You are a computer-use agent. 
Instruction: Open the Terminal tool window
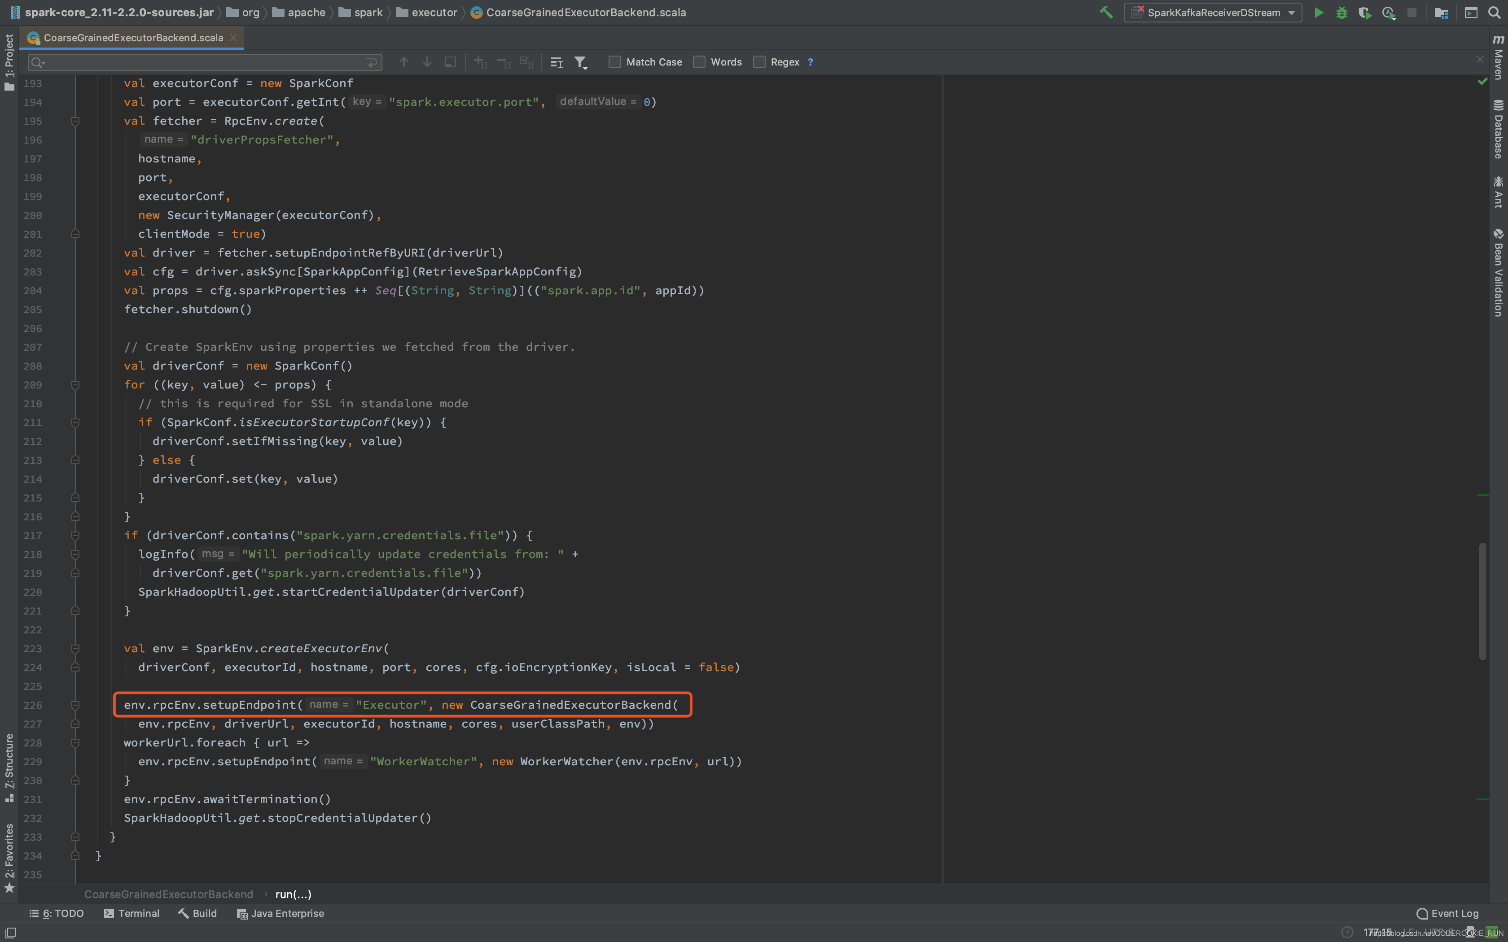coord(132,913)
